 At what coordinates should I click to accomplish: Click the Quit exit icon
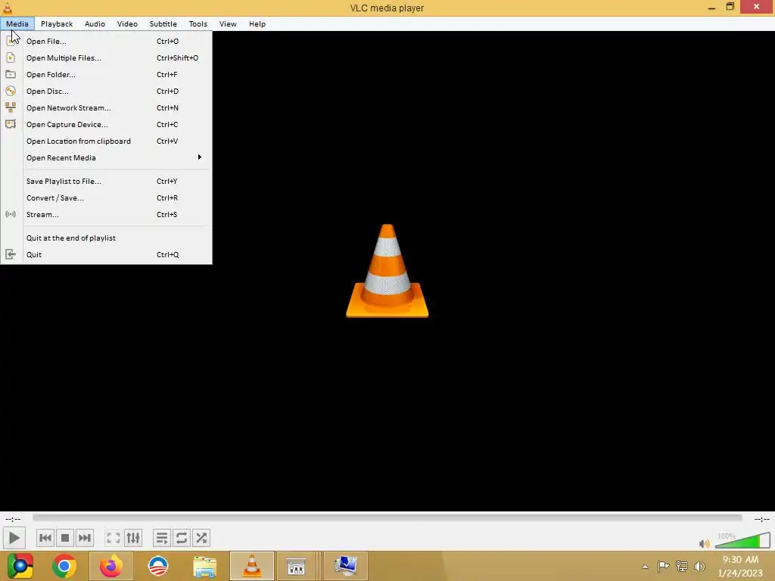[11, 254]
